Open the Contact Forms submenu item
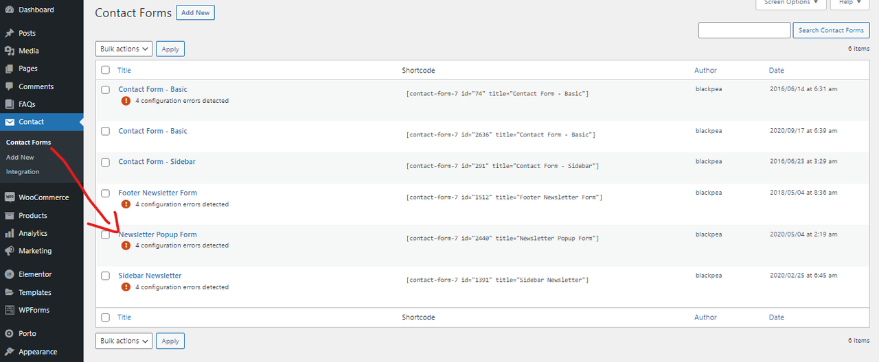879x362 pixels. pos(28,143)
